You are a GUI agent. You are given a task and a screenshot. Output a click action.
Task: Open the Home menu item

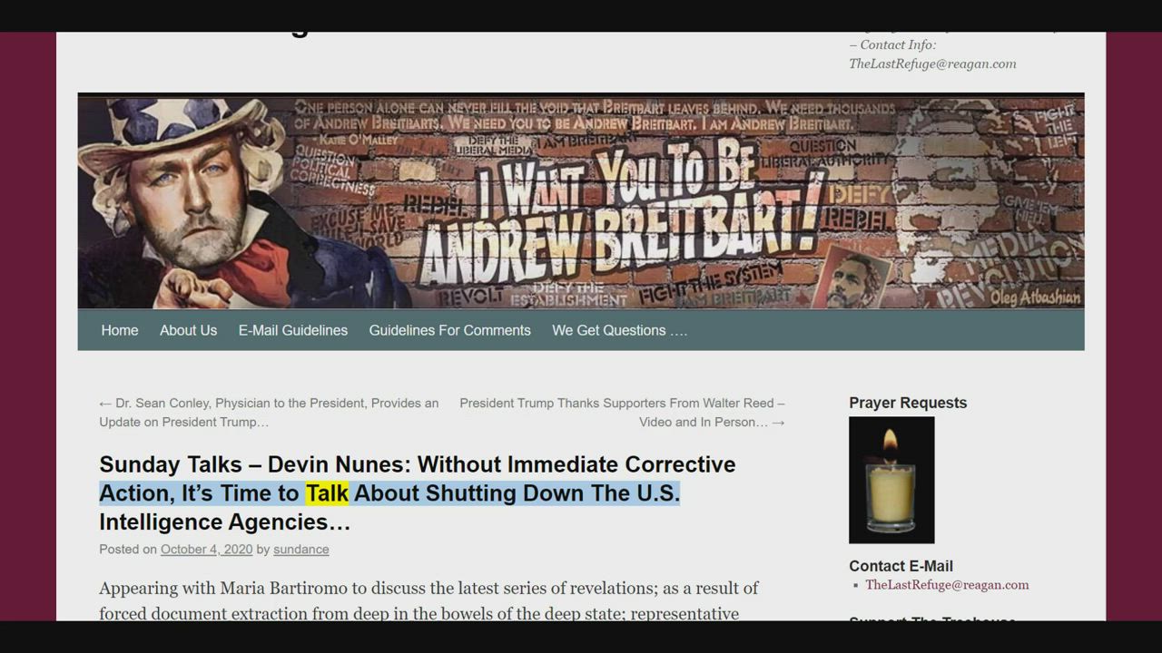click(x=120, y=330)
